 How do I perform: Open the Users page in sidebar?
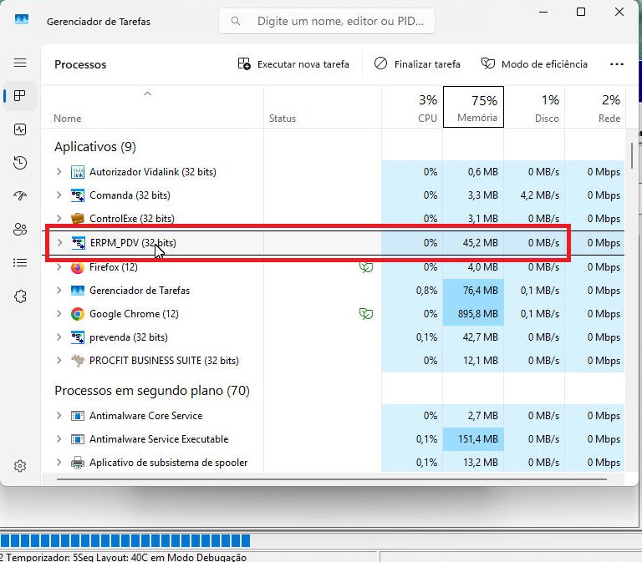[x=20, y=229]
